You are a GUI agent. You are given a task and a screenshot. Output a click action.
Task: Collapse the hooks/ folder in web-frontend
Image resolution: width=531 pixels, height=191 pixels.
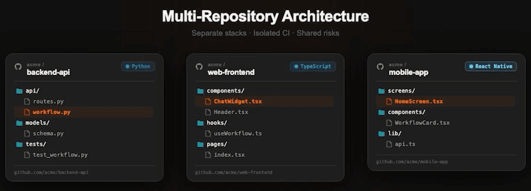point(200,123)
